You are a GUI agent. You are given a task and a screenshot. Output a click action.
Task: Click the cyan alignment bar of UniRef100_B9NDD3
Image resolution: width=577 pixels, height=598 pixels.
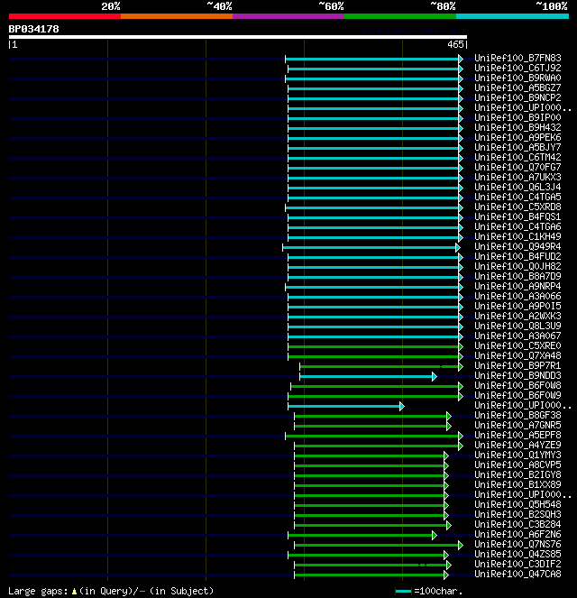tap(368, 377)
